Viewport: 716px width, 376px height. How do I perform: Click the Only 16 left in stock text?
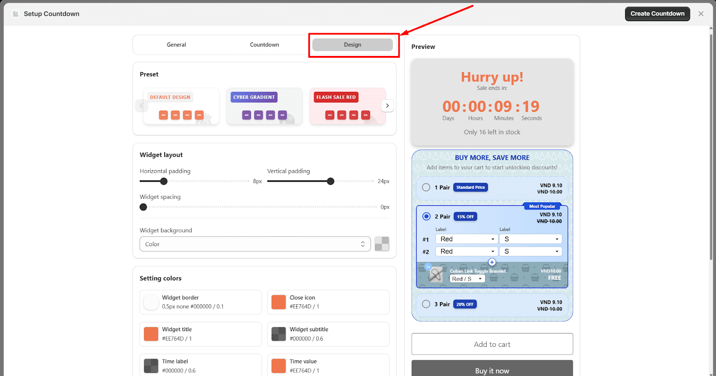492,132
